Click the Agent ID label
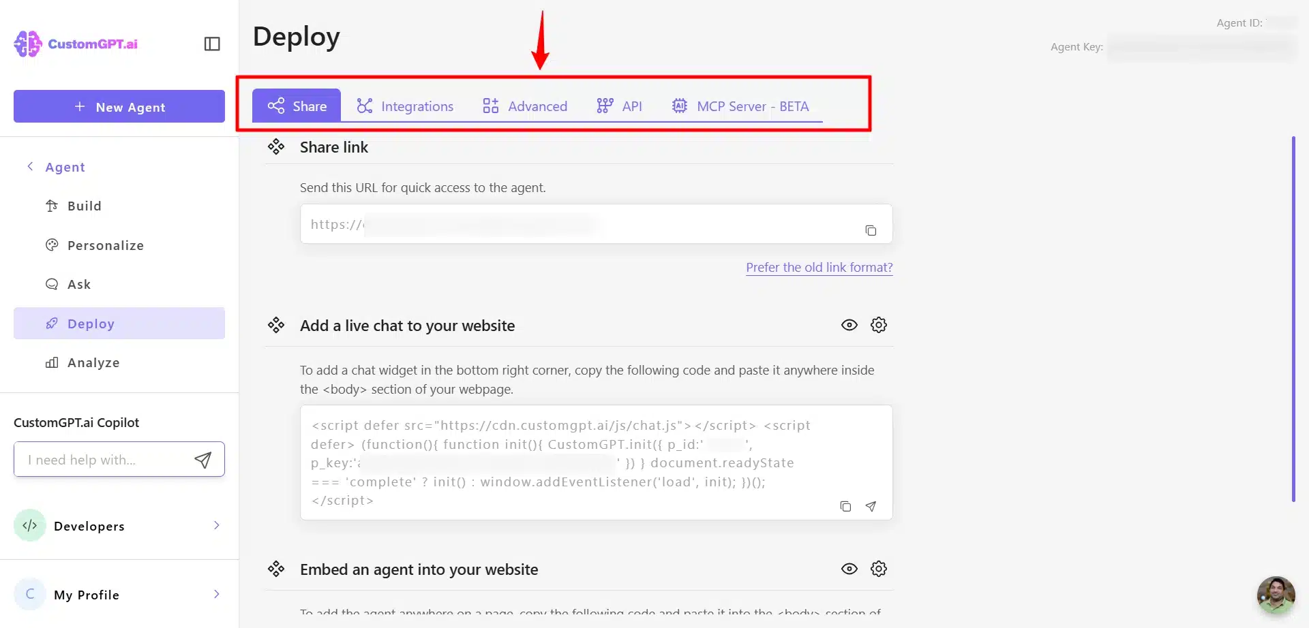The image size is (1309, 628). [1239, 23]
